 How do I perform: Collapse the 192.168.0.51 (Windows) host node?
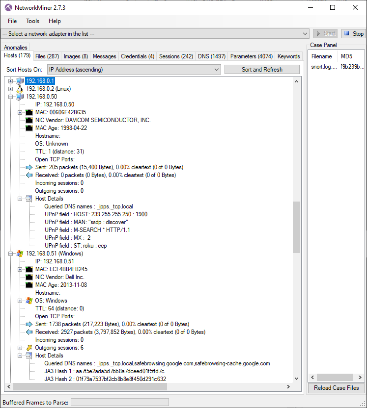(10, 254)
